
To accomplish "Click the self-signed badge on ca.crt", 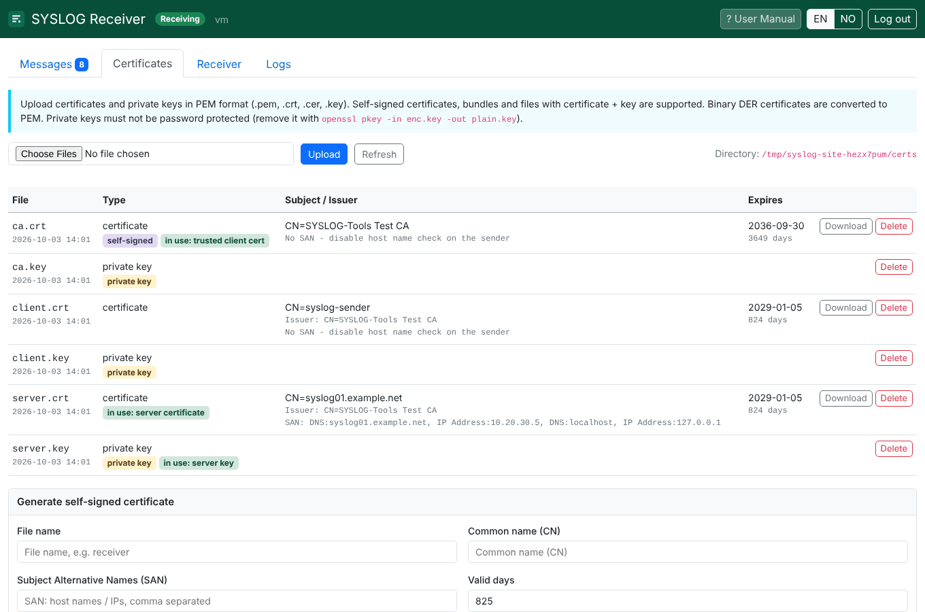I will click(x=130, y=241).
